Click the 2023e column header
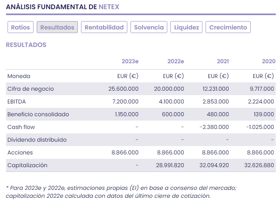This screenshot has width=279, height=201. tap(130, 62)
